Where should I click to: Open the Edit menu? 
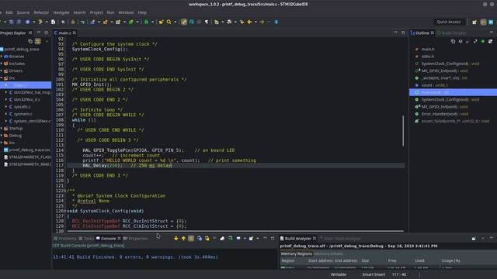click(9, 12)
